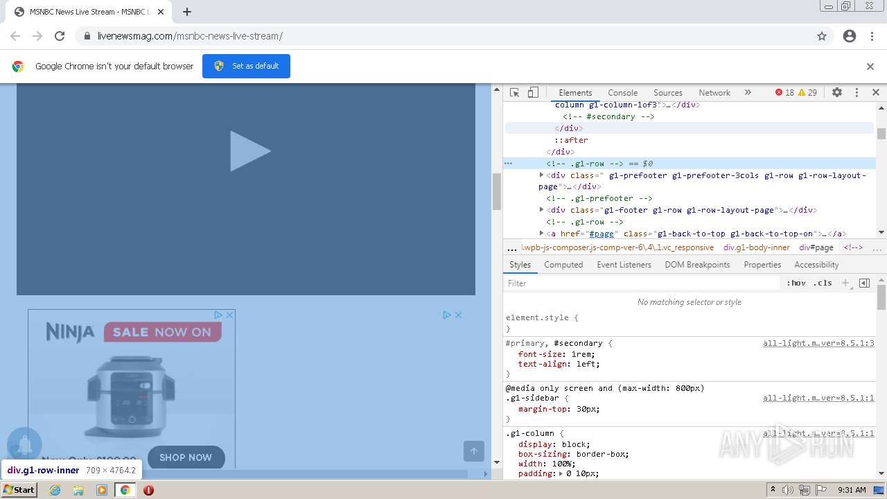This screenshot has width=887, height=499.
Task: Click the page vertical scrollbar thumb
Action: click(496, 191)
